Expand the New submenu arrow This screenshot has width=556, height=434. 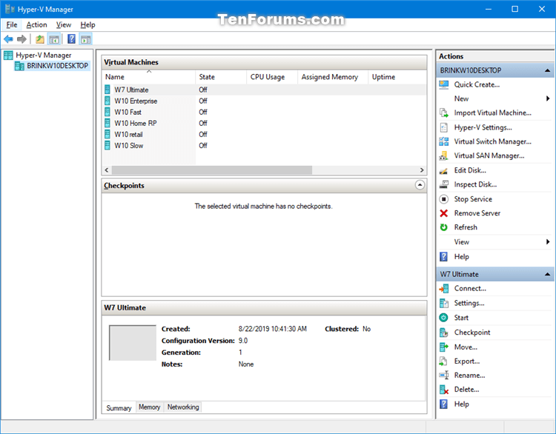point(548,99)
